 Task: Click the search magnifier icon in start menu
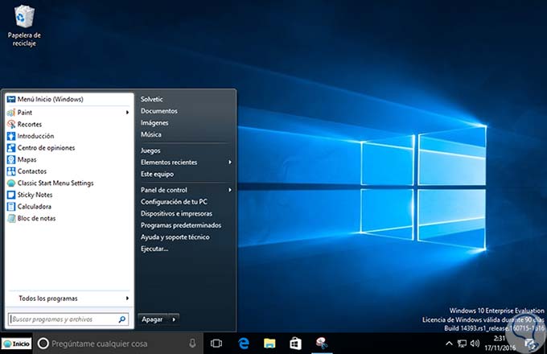click(122, 319)
